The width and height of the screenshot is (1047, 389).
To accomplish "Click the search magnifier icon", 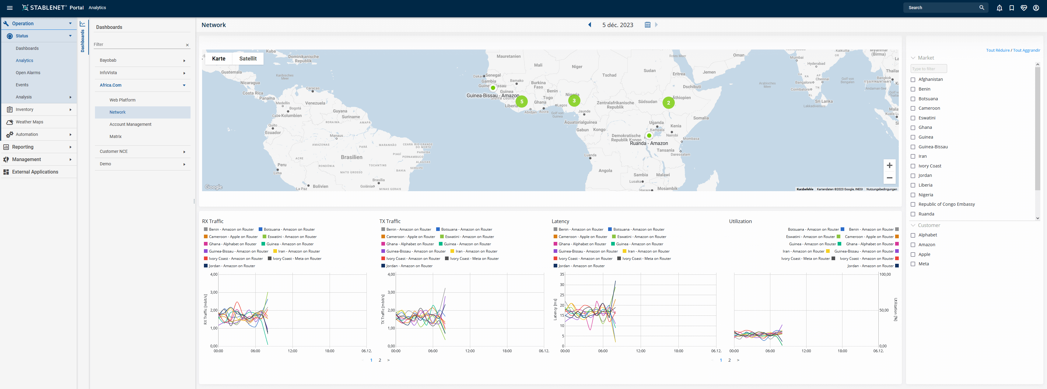I will pyautogui.click(x=982, y=8).
